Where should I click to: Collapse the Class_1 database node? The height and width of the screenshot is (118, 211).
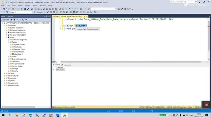[x=7, y=37]
